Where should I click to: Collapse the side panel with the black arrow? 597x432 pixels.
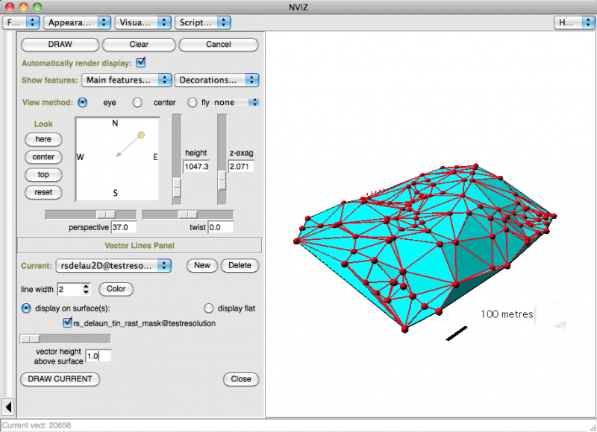click(7, 407)
